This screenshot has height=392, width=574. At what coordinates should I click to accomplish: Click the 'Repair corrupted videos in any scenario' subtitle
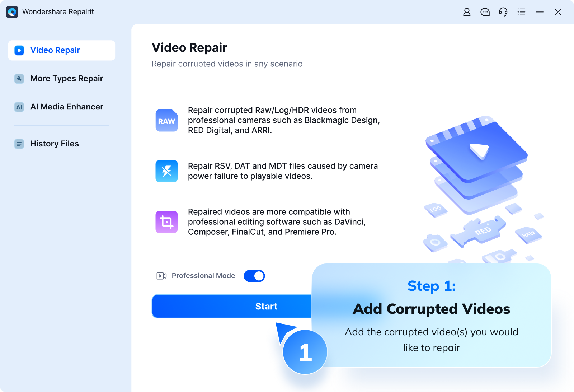pos(227,64)
